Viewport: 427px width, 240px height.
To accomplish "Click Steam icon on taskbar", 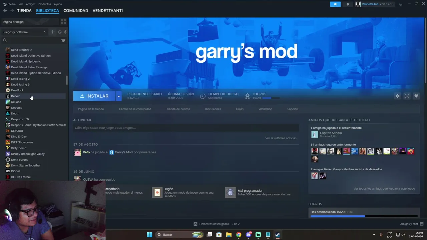I will click(278, 235).
